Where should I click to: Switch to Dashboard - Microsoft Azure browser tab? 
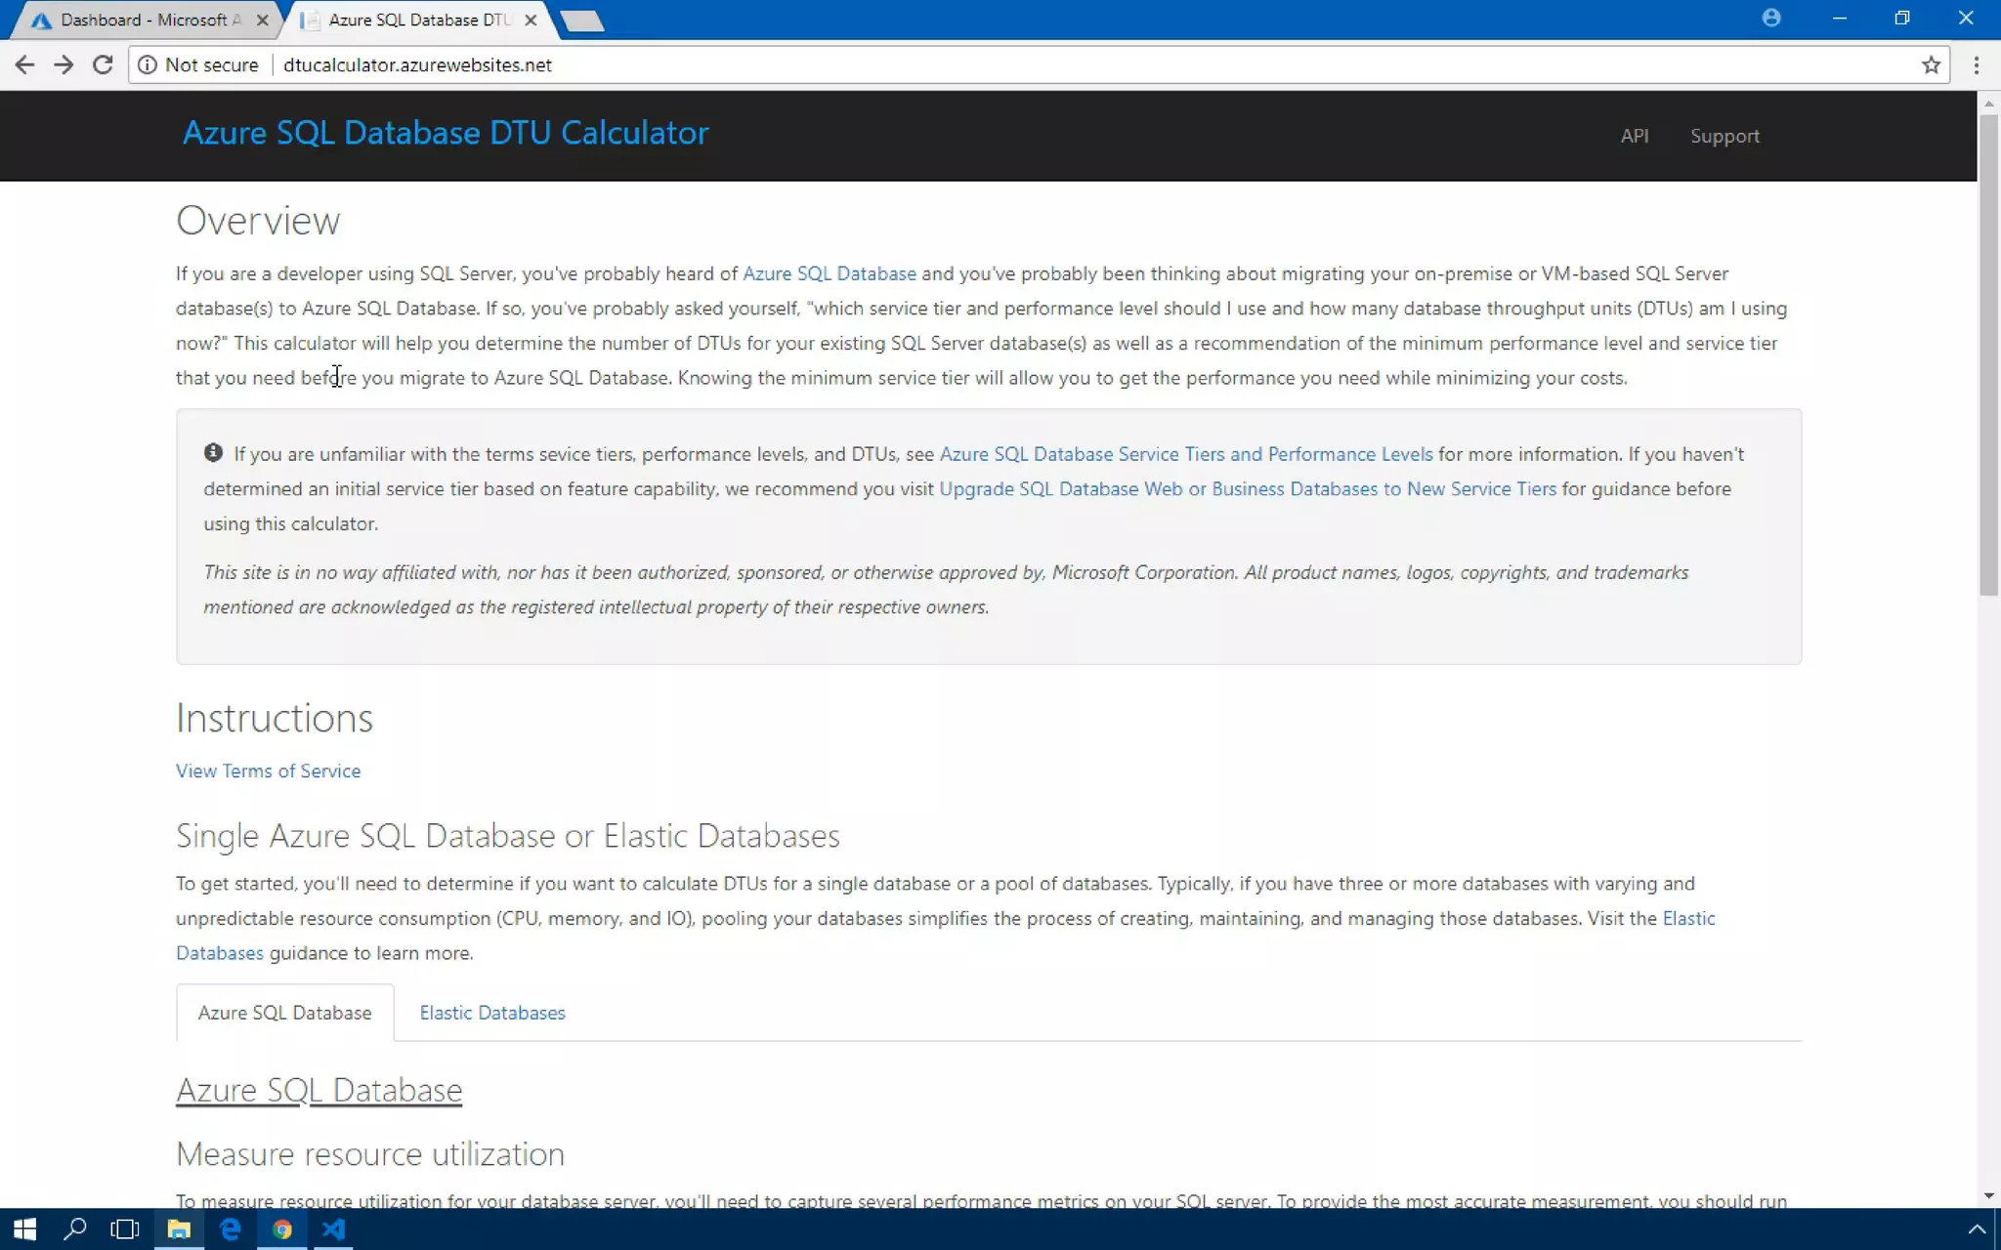pos(147,20)
